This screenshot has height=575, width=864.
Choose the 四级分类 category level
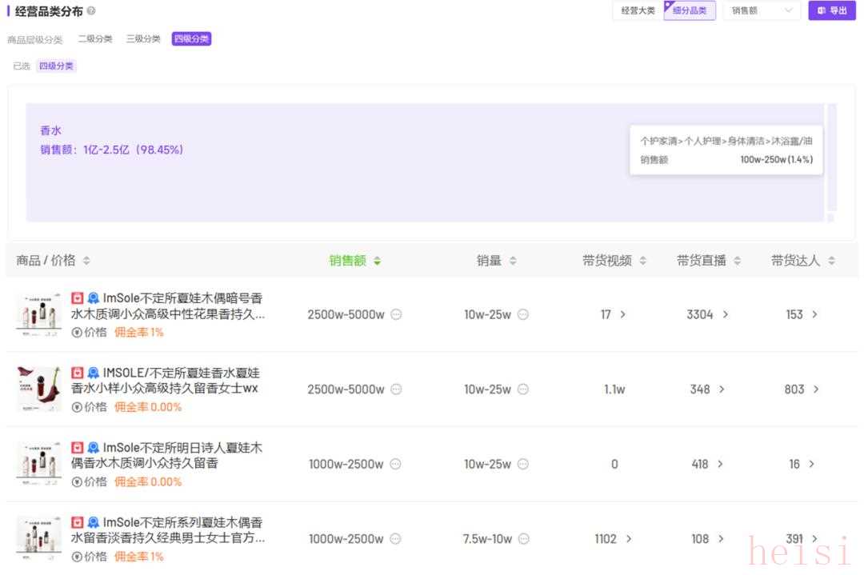[x=192, y=39]
